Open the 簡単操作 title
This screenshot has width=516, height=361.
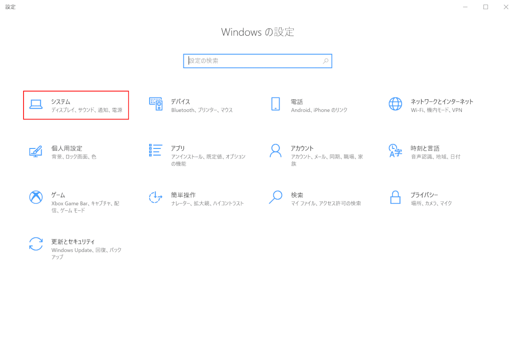pyautogui.click(x=183, y=195)
